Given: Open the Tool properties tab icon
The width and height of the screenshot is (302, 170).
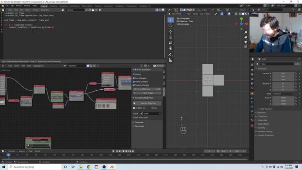Looking at the screenshot, I should coord(252,65).
